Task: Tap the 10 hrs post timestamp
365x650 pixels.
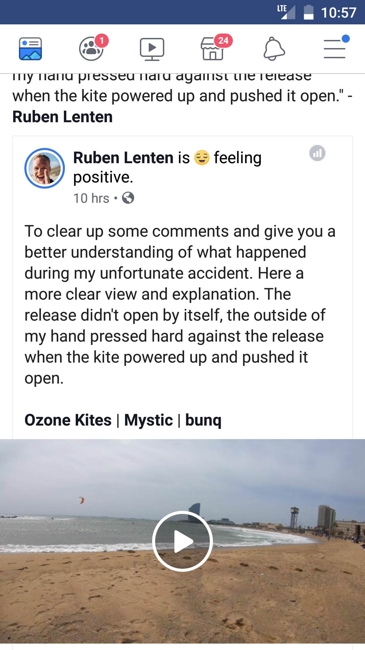Action: (91, 198)
